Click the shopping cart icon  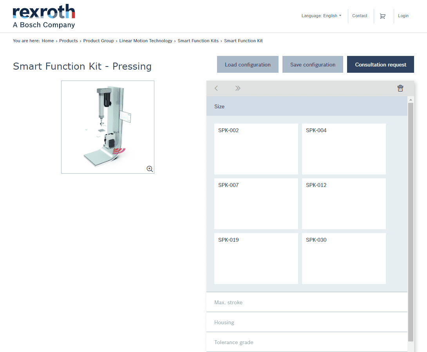(382, 16)
